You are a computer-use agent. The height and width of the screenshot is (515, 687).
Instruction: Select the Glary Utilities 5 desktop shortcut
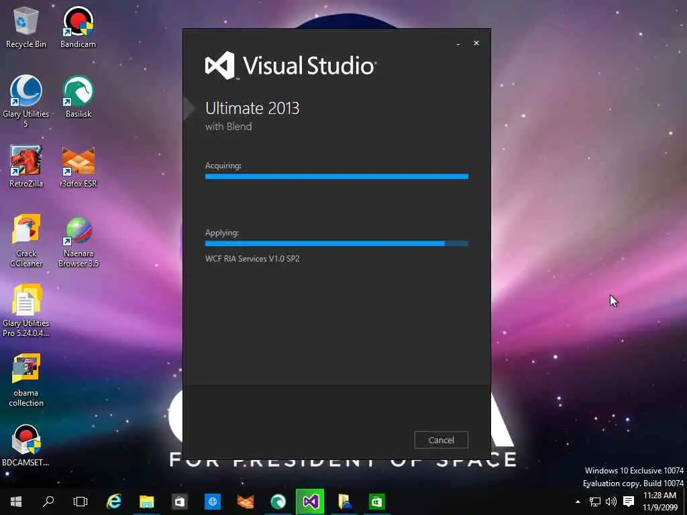pos(26,102)
